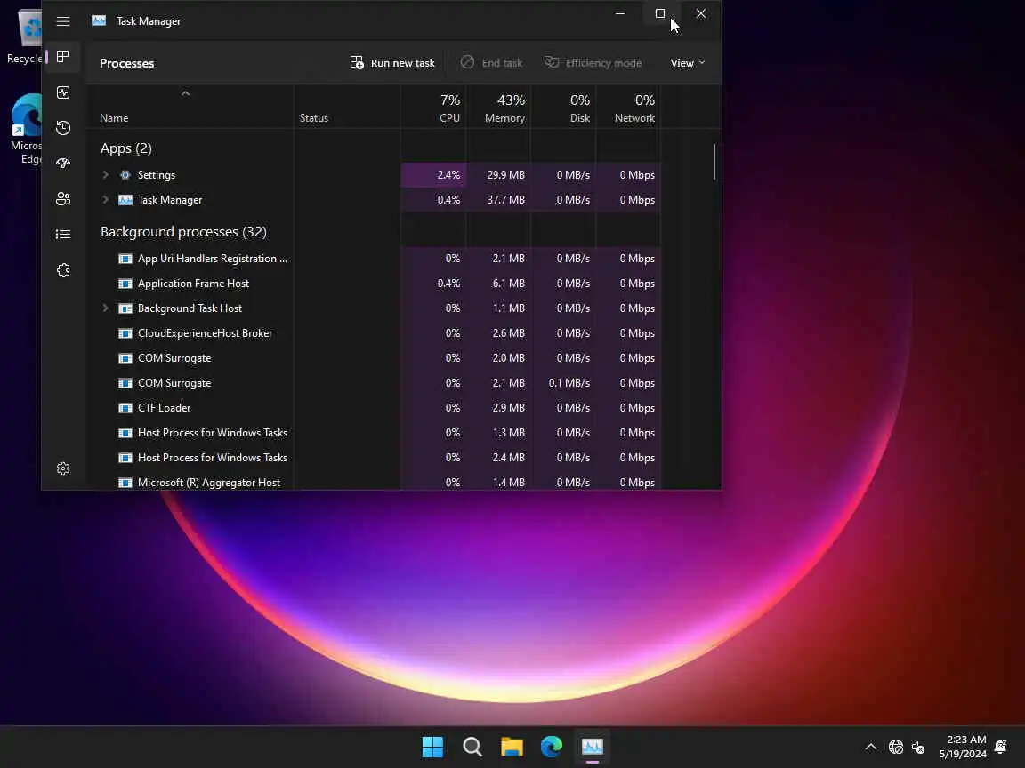Click the process list vertical scrollbar

click(714, 162)
